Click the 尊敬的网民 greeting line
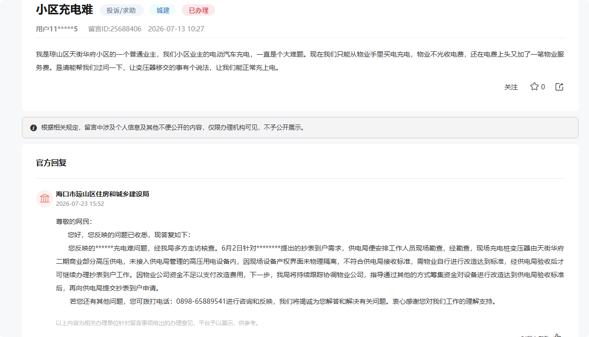The image size is (589, 337). (x=74, y=221)
